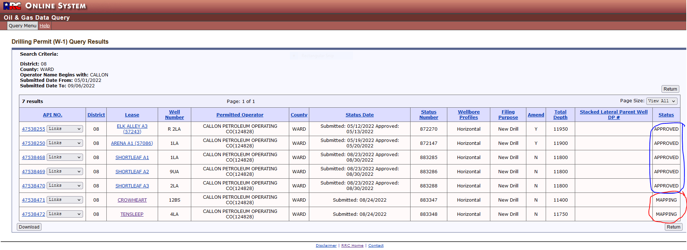Open ARENA A1 (57086) lease link

pos(132,143)
